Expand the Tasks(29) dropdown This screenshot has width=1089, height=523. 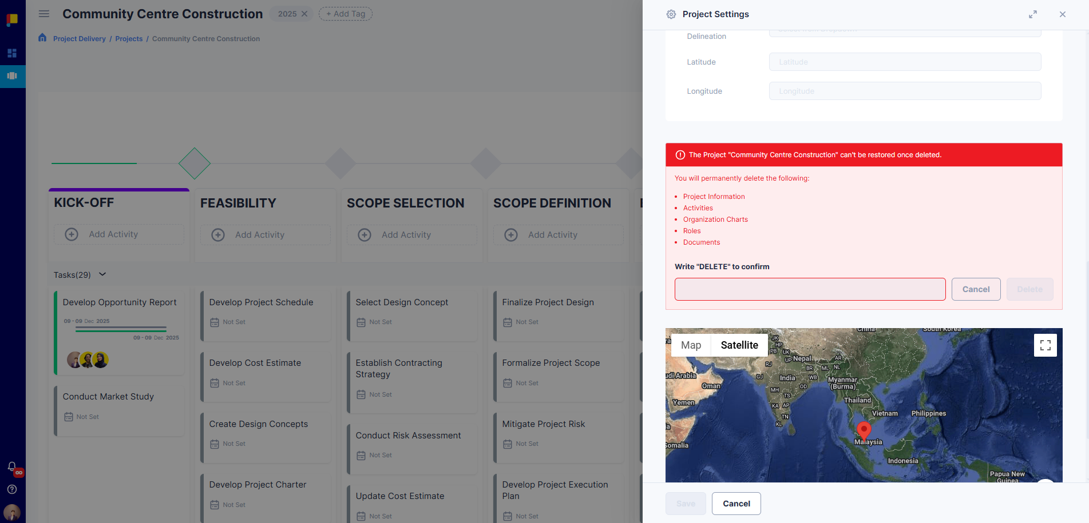click(x=102, y=274)
